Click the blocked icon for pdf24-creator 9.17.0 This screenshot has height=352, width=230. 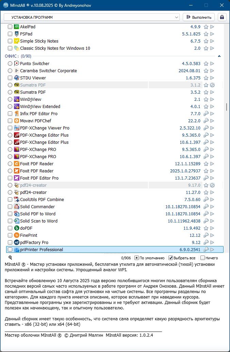pos(212,185)
